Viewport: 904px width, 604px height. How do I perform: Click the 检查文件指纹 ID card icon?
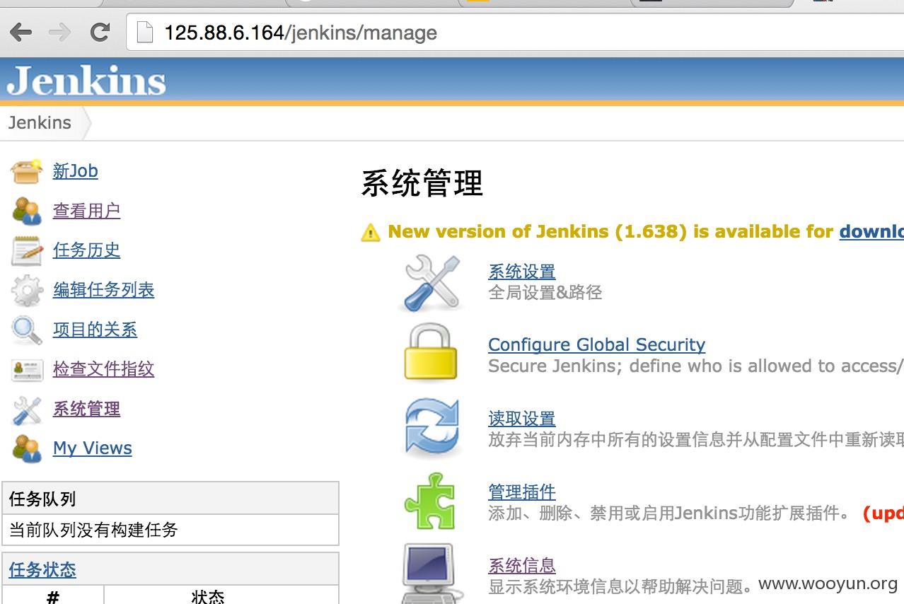tap(27, 369)
